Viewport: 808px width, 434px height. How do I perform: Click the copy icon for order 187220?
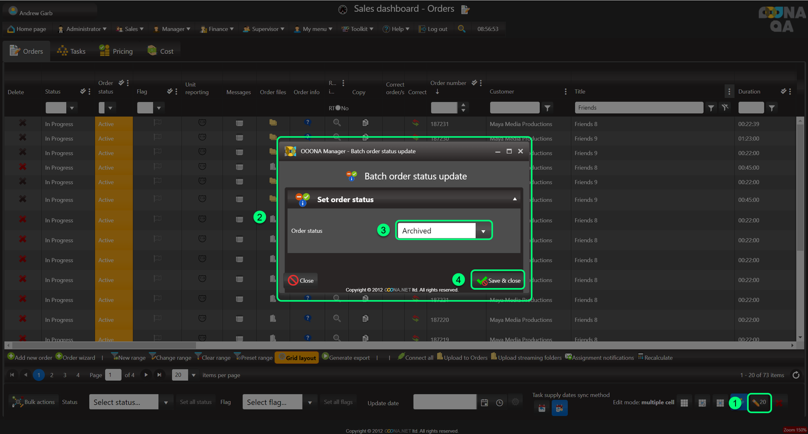(365, 319)
